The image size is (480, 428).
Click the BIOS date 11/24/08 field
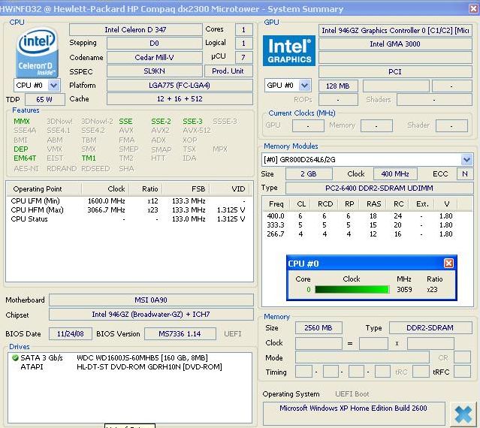71,334
